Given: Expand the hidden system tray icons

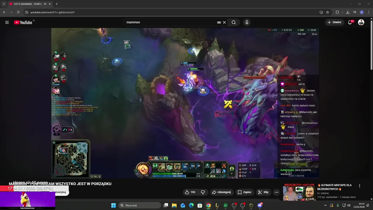Looking at the screenshot, I should pos(325,205).
